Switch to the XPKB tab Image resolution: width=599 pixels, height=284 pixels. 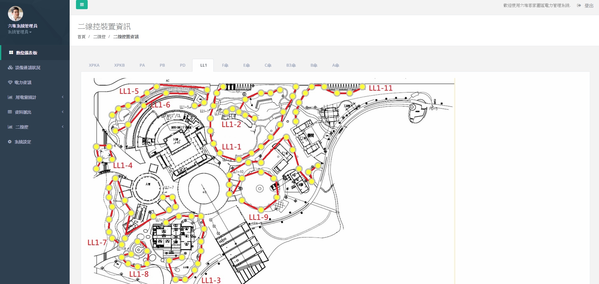click(x=119, y=65)
